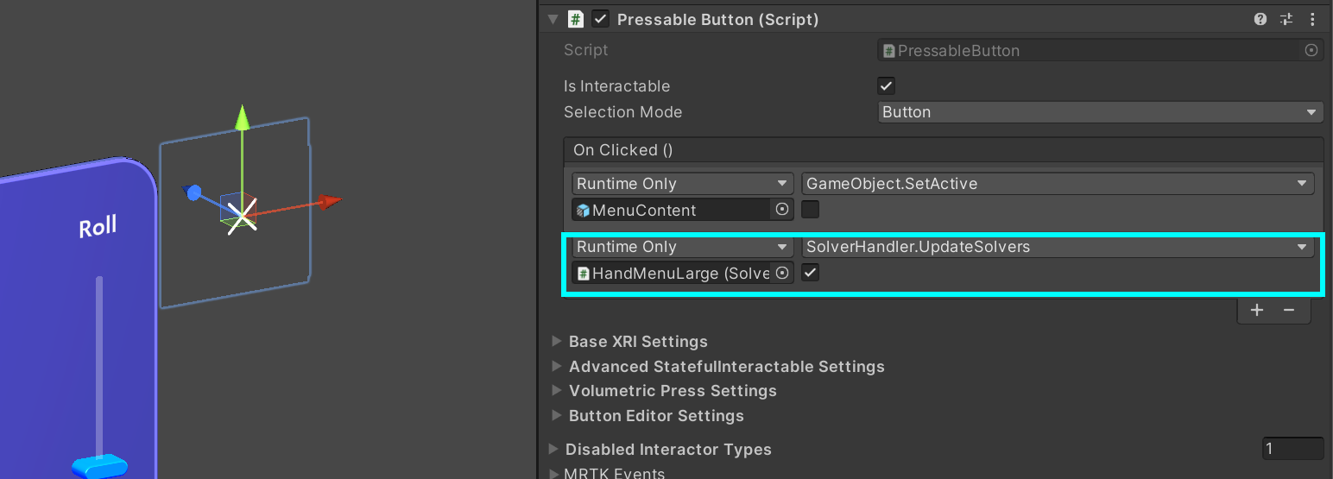Image resolution: width=1333 pixels, height=479 pixels.
Task: Click the Script property label
Action: pos(585,50)
